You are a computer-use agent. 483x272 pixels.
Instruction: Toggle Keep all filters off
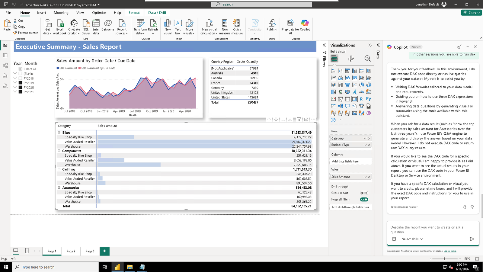364,199
